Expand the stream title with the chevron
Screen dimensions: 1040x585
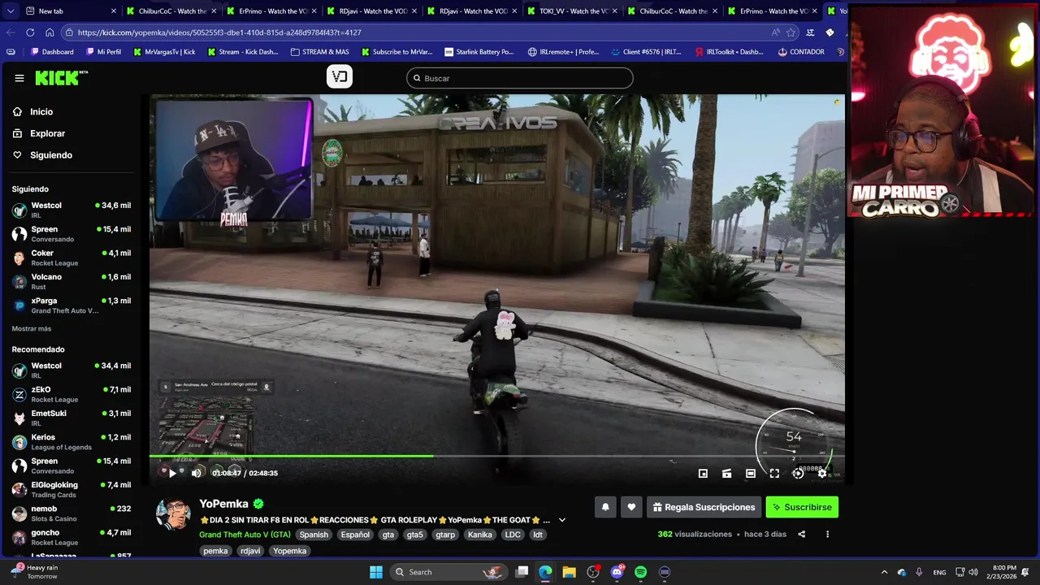pos(561,520)
